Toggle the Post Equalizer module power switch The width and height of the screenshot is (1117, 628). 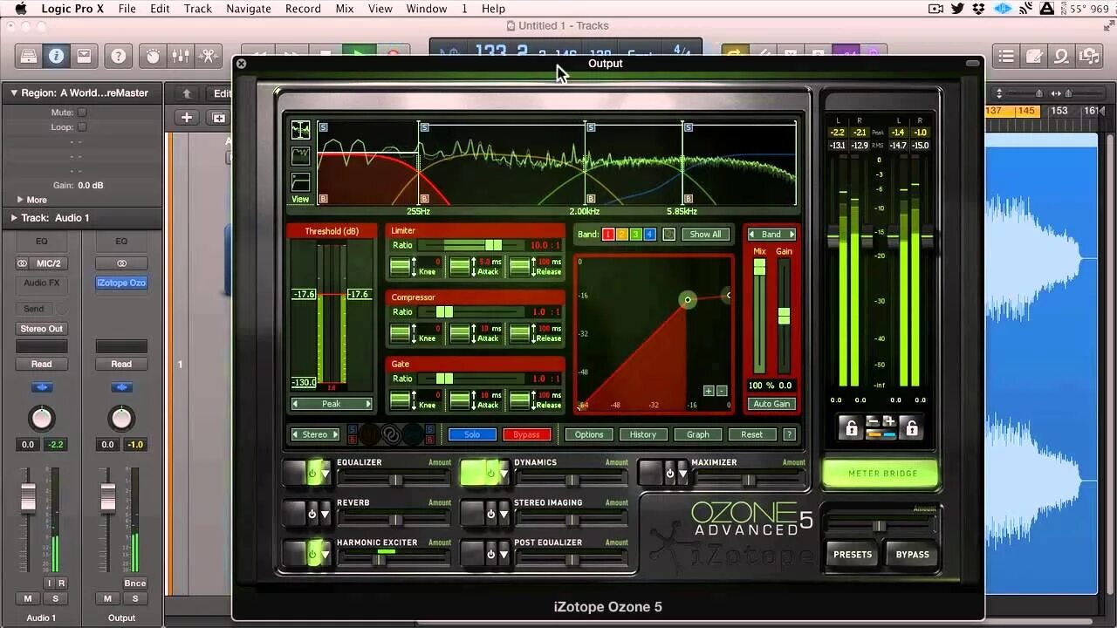pyautogui.click(x=490, y=554)
